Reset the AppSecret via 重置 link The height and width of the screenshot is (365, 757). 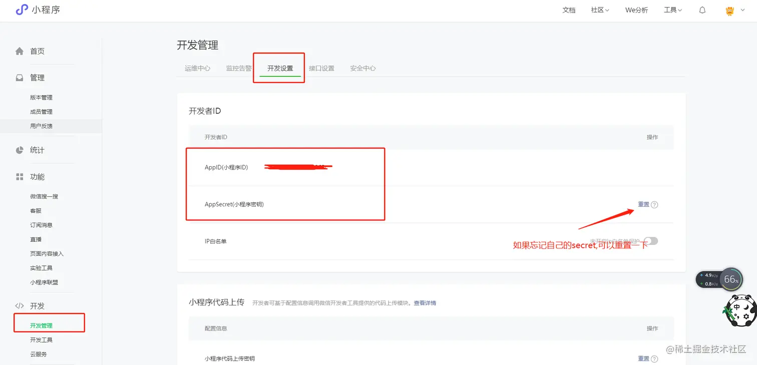[x=643, y=205]
